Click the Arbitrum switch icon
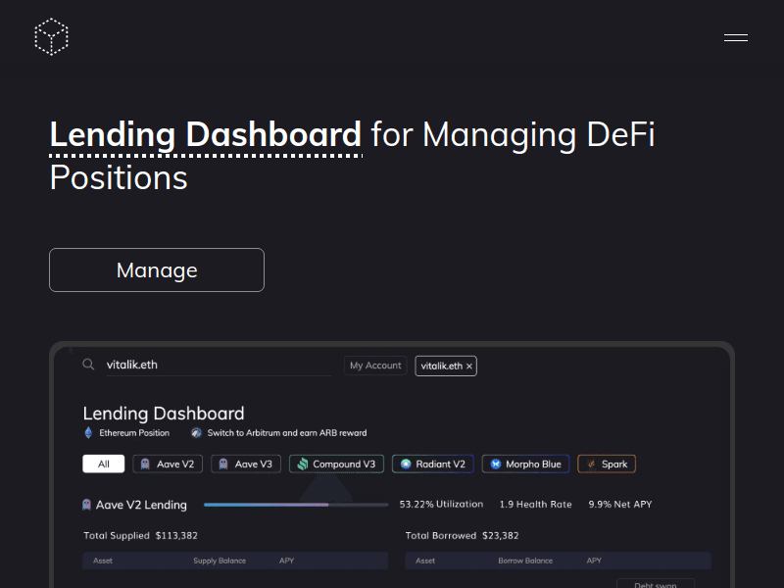This screenshot has width=784, height=588. [196, 432]
